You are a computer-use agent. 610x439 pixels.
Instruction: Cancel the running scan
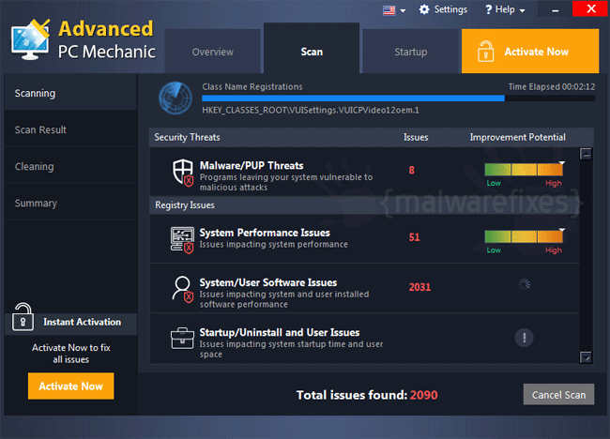click(558, 394)
